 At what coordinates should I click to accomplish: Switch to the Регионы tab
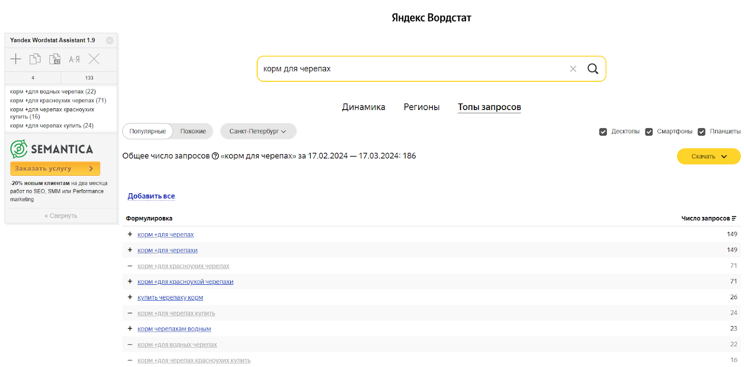(422, 107)
